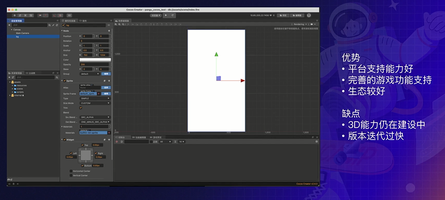
Task: Click the Opacity value field
Action: 95,64
